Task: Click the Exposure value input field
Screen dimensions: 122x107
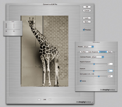Action: click(110, 71)
